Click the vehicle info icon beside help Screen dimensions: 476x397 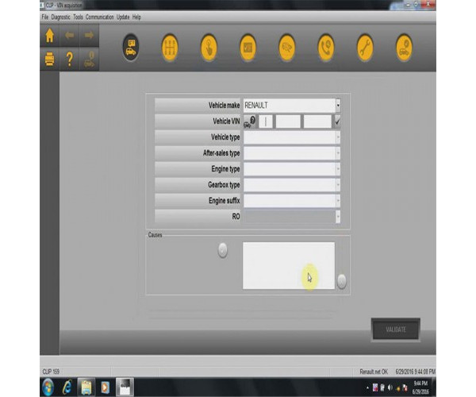(x=89, y=59)
